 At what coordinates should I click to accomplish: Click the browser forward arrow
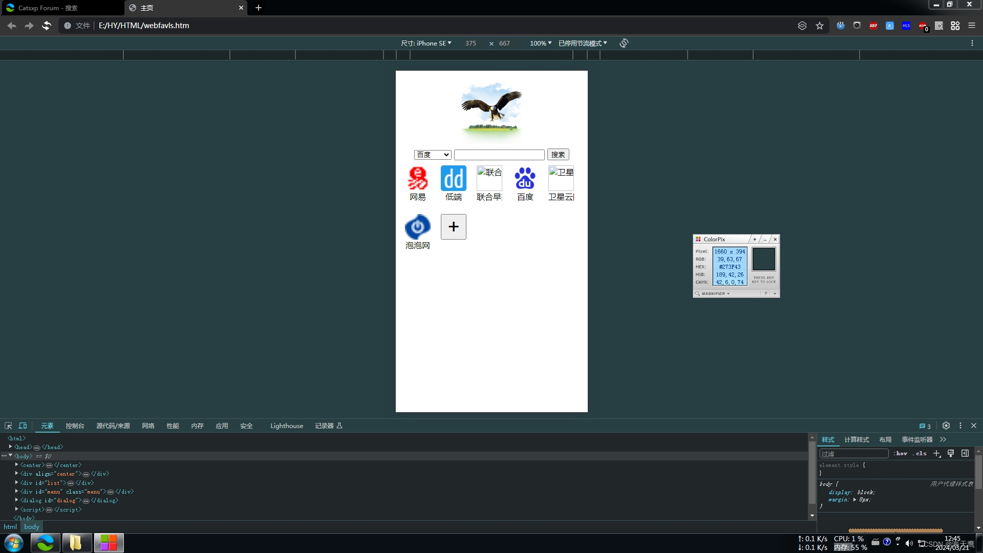(29, 26)
